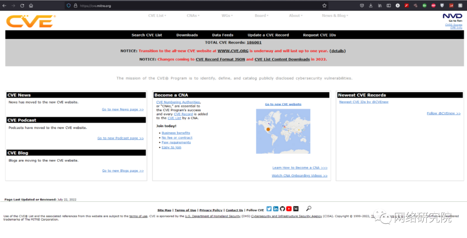Click the padlock site security icon

point(75,6)
